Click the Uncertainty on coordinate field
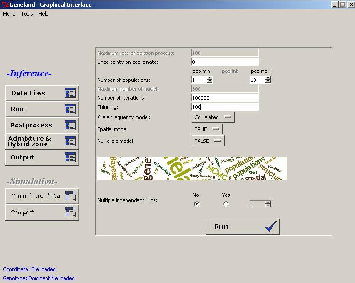This screenshot has width=355, height=283. pos(225,62)
